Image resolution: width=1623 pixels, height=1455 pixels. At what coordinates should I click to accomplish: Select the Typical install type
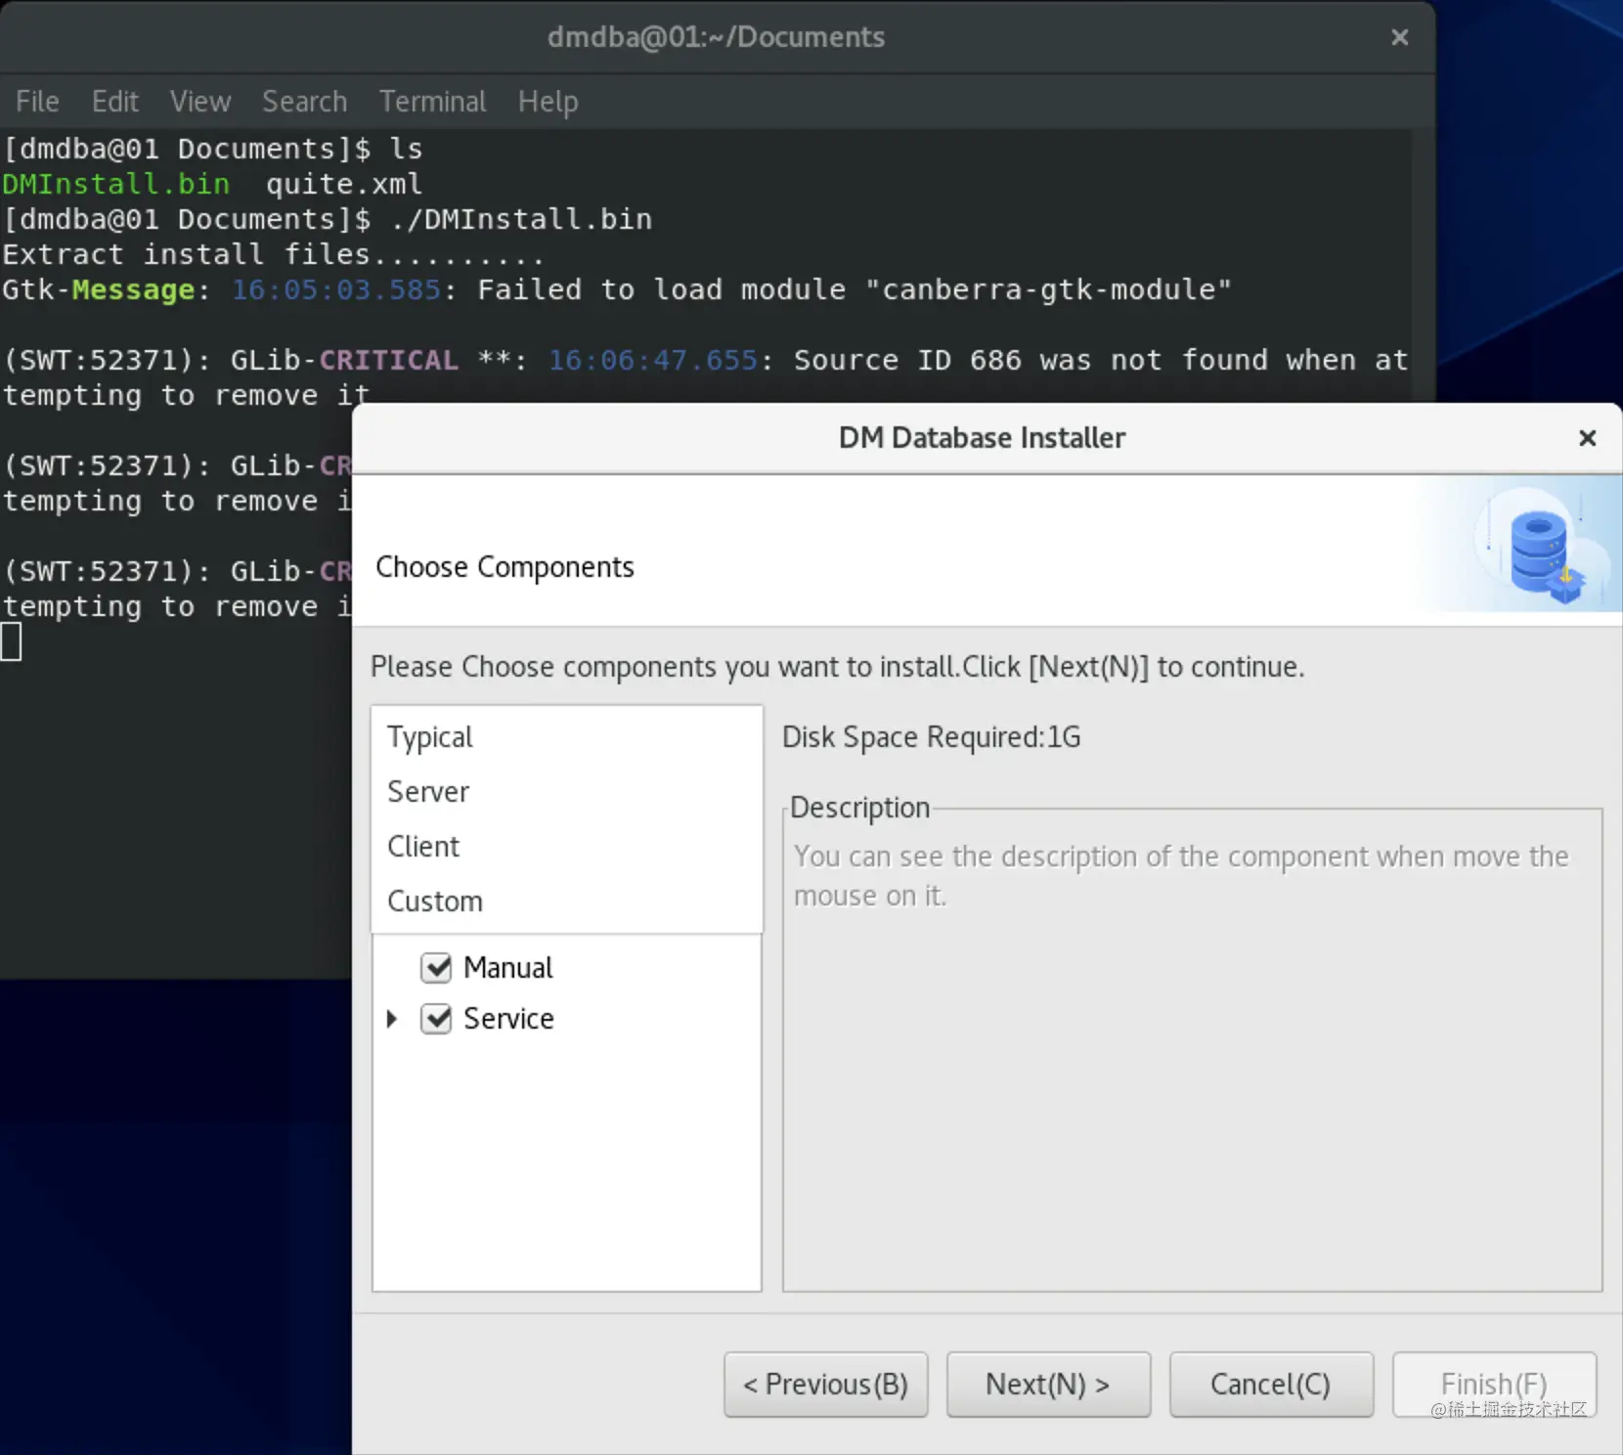pyautogui.click(x=567, y=736)
